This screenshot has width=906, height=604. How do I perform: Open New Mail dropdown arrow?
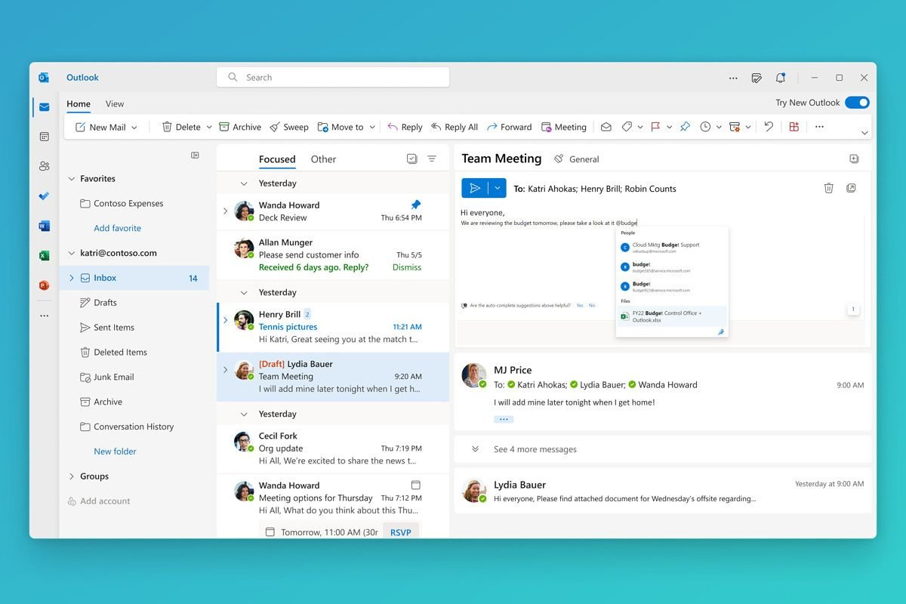point(134,128)
